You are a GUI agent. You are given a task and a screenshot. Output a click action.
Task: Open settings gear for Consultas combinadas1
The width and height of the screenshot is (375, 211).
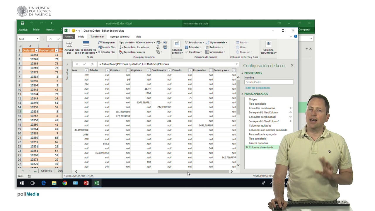pyautogui.click(x=291, y=117)
